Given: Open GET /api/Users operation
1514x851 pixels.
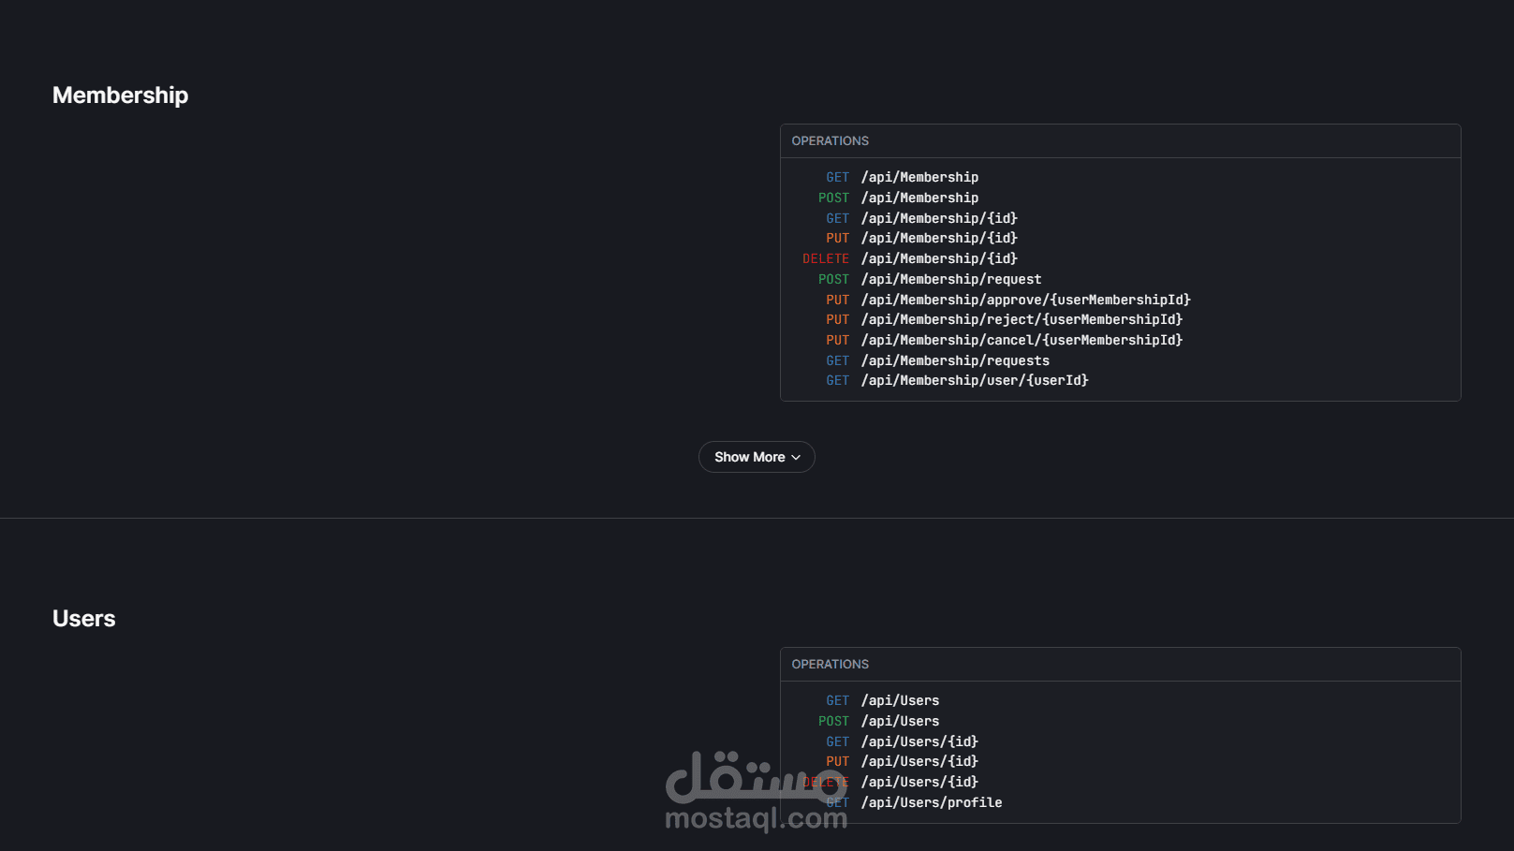Looking at the screenshot, I should [x=882, y=700].
